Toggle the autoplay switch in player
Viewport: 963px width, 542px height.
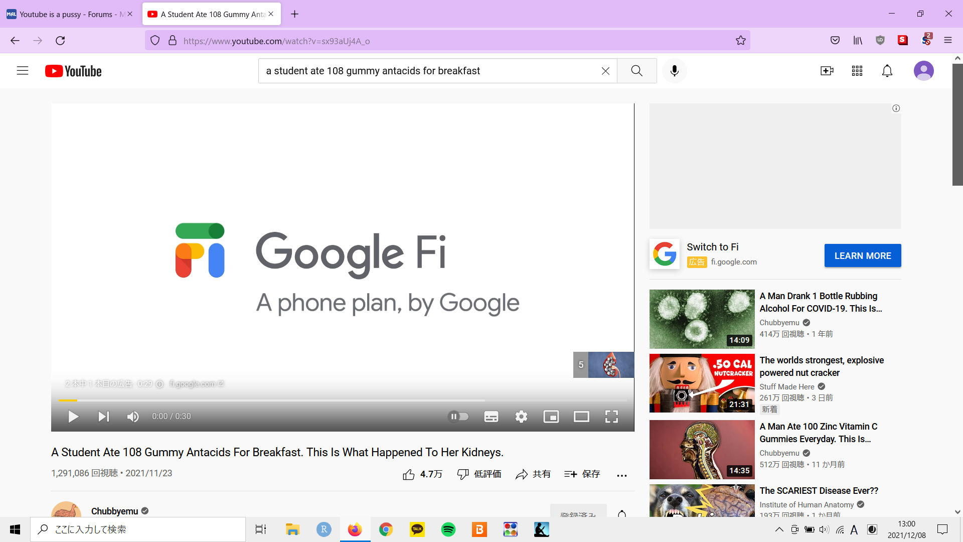tap(458, 417)
